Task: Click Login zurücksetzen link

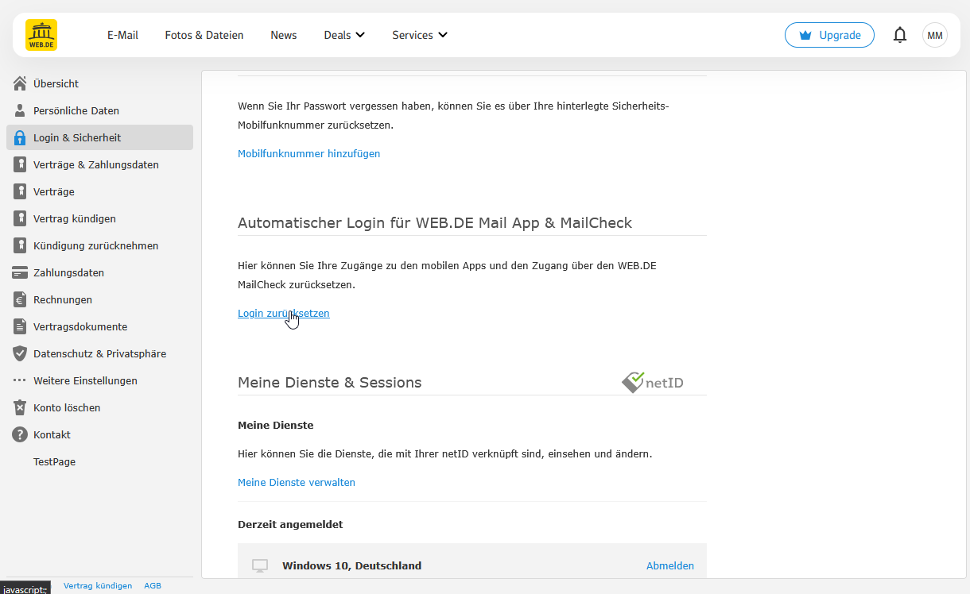Action: pyautogui.click(x=283, y=313)
